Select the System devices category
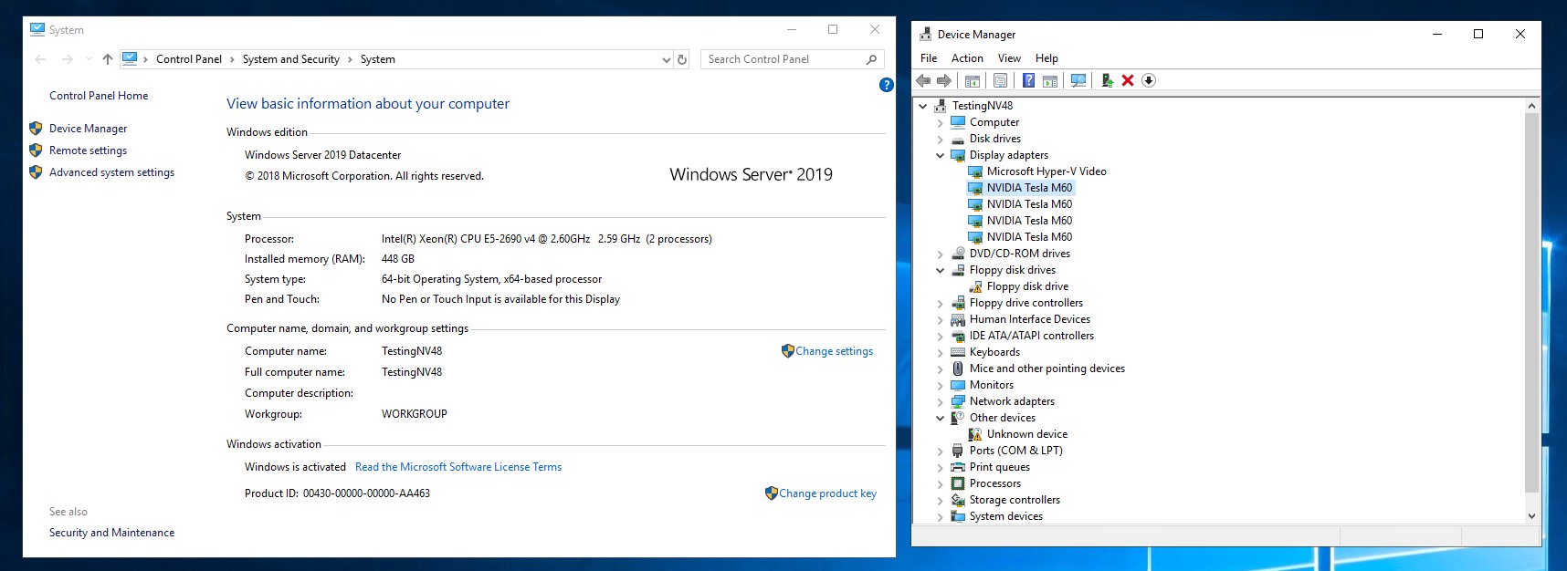Viewport: 1567px width, 571px height. pos(1005,516)
